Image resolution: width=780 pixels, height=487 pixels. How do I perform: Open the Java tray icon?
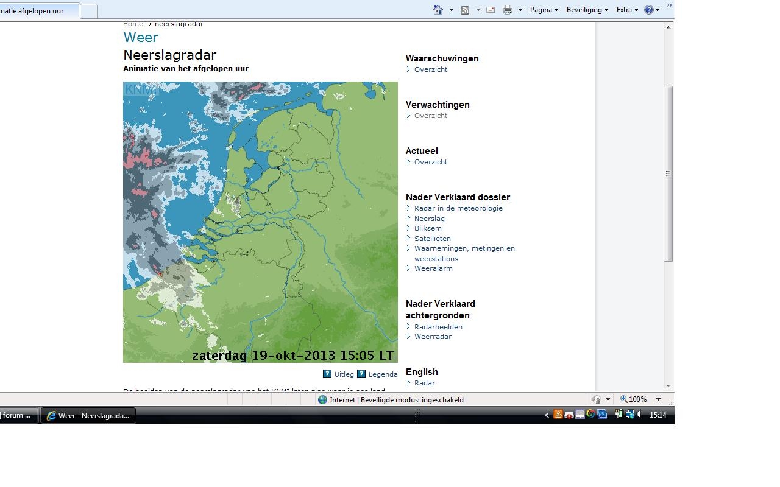(558, 415)
